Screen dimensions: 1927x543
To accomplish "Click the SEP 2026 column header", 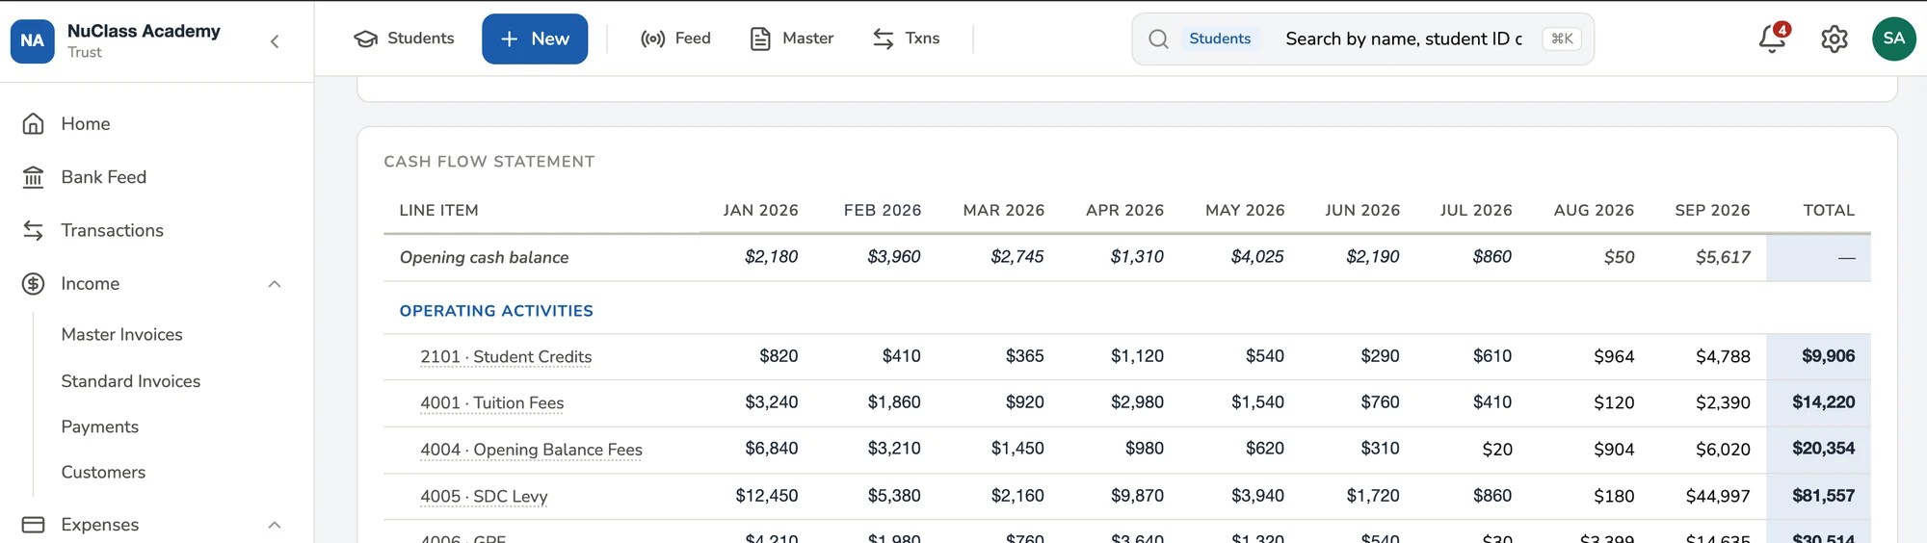I will 1712,211.
